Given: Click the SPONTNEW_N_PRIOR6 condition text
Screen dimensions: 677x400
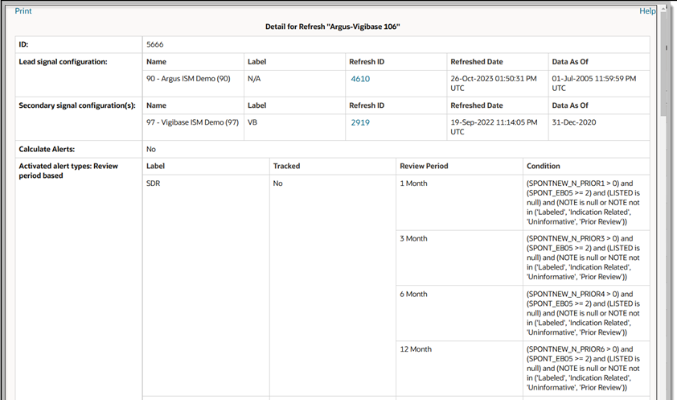Looking at the screenshot, I should click(x=583, y=369).
